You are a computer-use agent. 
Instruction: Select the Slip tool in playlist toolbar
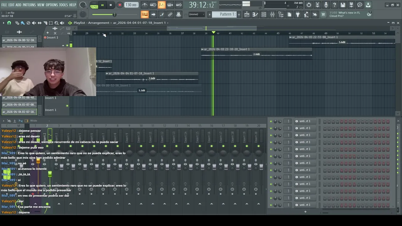tap(40, 23)
